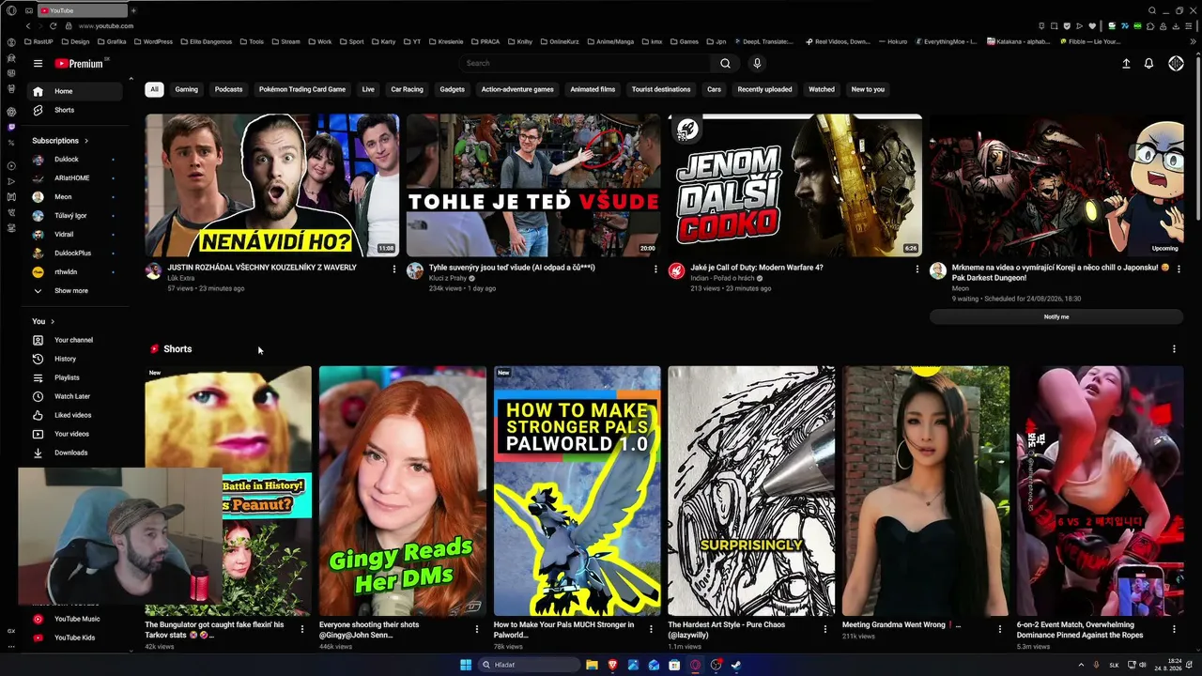
Task: Open YouTube Music link
Action: coord(75,619)
